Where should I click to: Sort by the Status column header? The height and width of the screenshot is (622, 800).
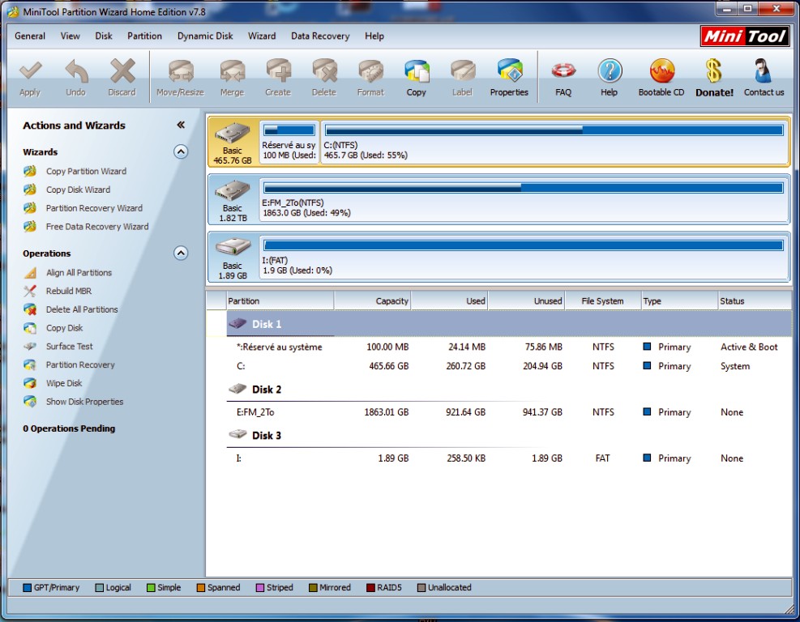(x=755, y=300)
